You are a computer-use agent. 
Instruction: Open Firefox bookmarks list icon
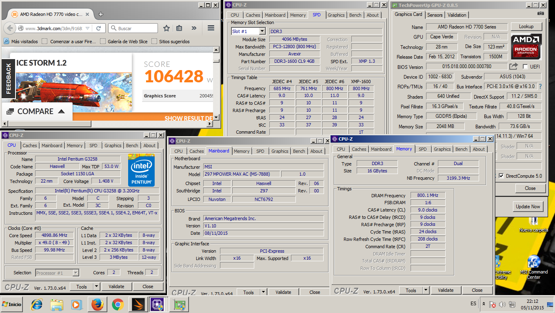179,28
